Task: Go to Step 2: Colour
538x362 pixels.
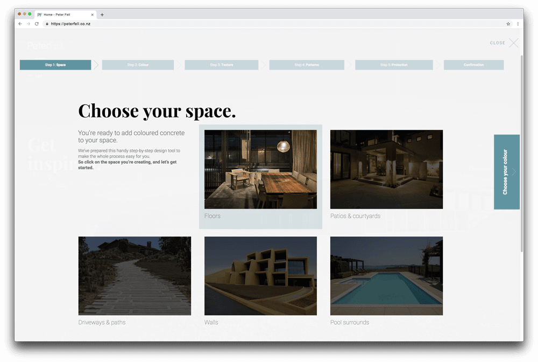Action: pos(138,65)
